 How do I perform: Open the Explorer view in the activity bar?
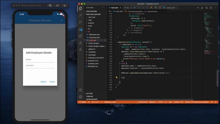tap(80, 8)
